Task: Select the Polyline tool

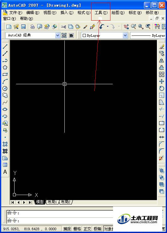Action: click(5, 60)
